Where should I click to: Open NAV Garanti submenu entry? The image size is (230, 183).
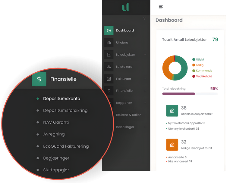coord(56,122)
